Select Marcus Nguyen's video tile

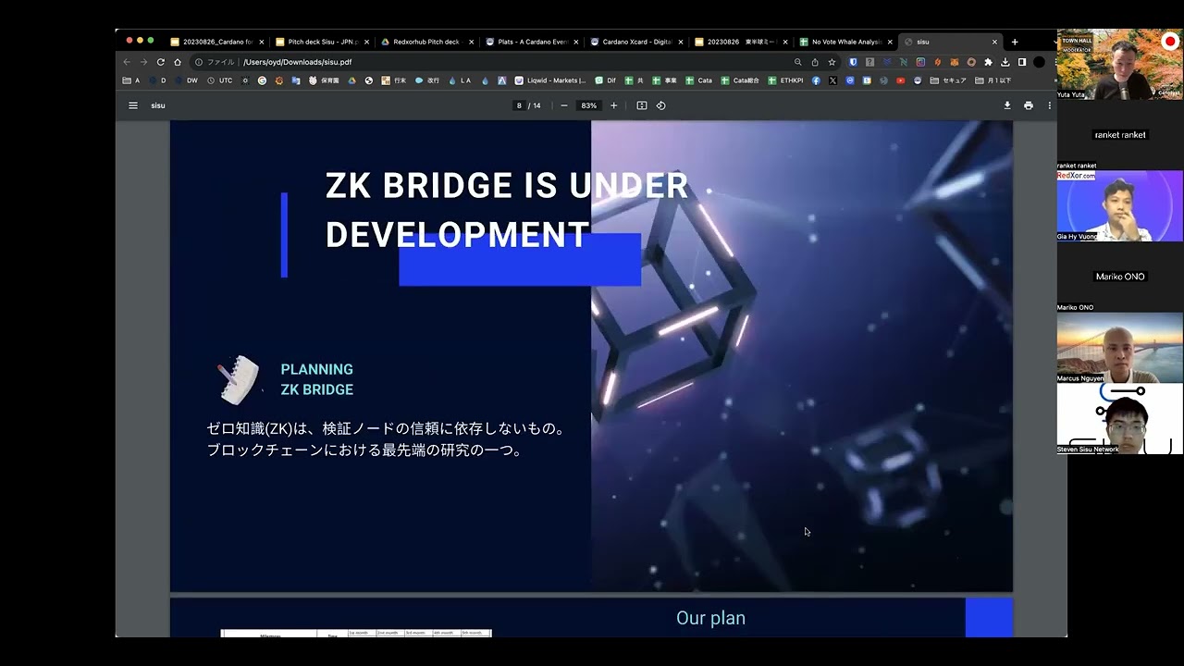click(1120, 348)
